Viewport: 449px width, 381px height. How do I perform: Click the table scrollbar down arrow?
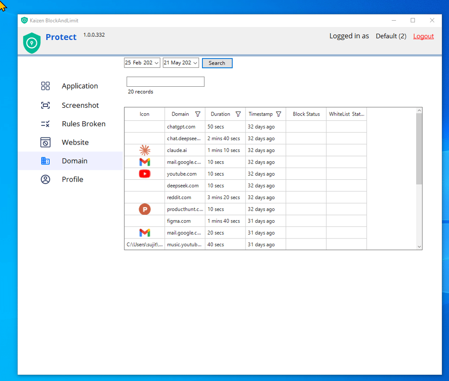pos(419,246)
